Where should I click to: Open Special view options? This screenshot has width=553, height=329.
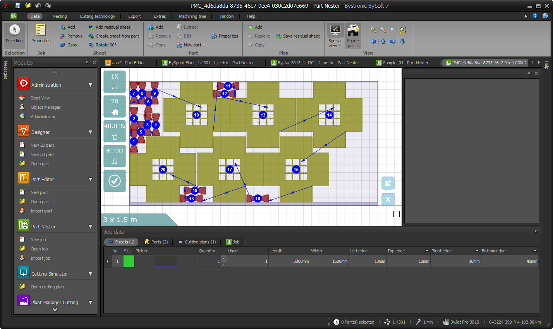point(335,36)
